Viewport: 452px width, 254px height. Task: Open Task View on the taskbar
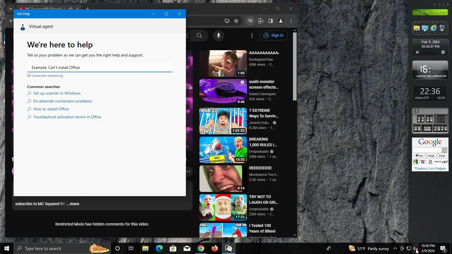point(131,248)
